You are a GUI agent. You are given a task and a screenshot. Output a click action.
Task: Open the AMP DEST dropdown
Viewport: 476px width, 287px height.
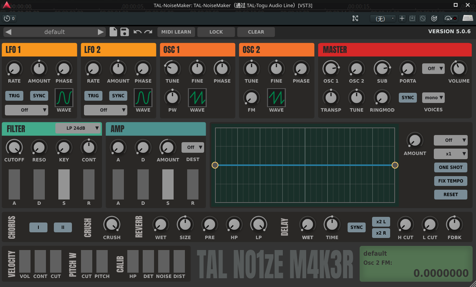[x=193, y=147]
